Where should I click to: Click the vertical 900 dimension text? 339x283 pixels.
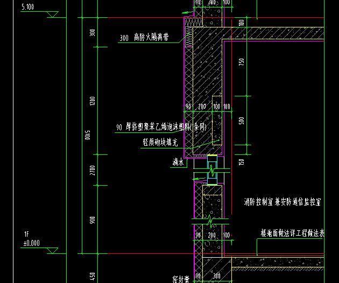(93, 220)
